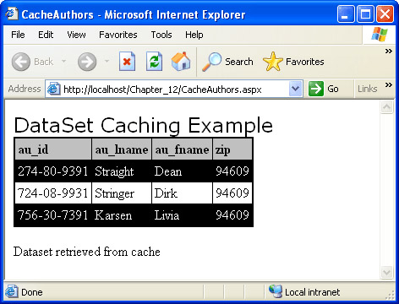Open the Favorites menu in the menu bar
This screenshot has height=304, width=399.
118,35
